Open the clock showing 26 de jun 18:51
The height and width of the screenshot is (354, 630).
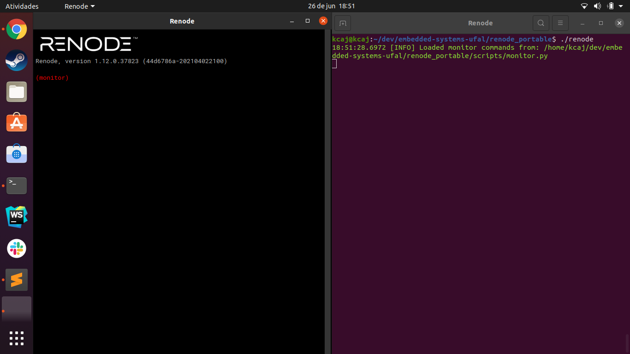pyautogui.click(x=332, y=6)
